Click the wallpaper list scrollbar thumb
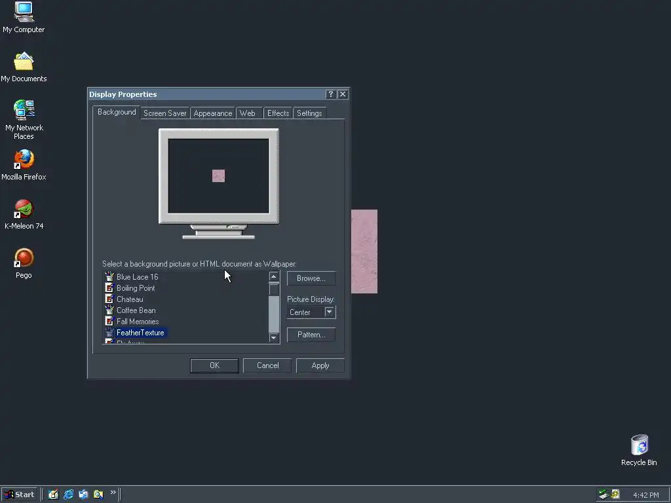 tap(274, 289)
